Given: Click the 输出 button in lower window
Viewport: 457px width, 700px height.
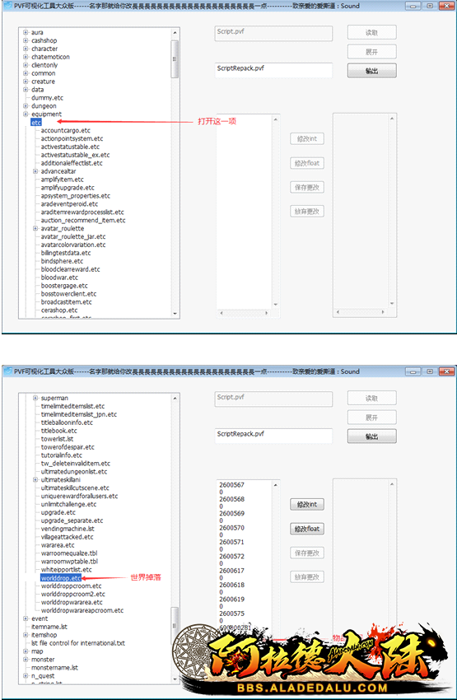Looking at the screenshot, I should pyautogui.click(x=371, y=436).
